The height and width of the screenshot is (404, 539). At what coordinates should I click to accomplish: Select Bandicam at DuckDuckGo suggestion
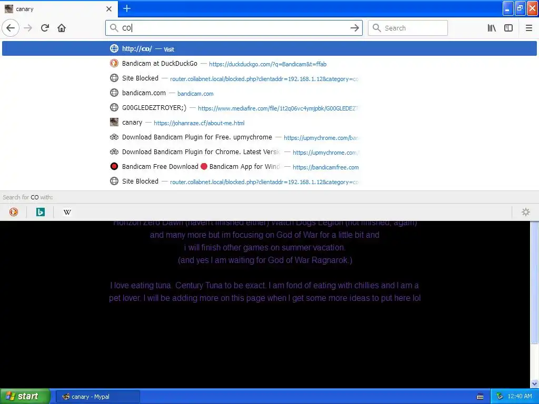(x=269, y=64)
